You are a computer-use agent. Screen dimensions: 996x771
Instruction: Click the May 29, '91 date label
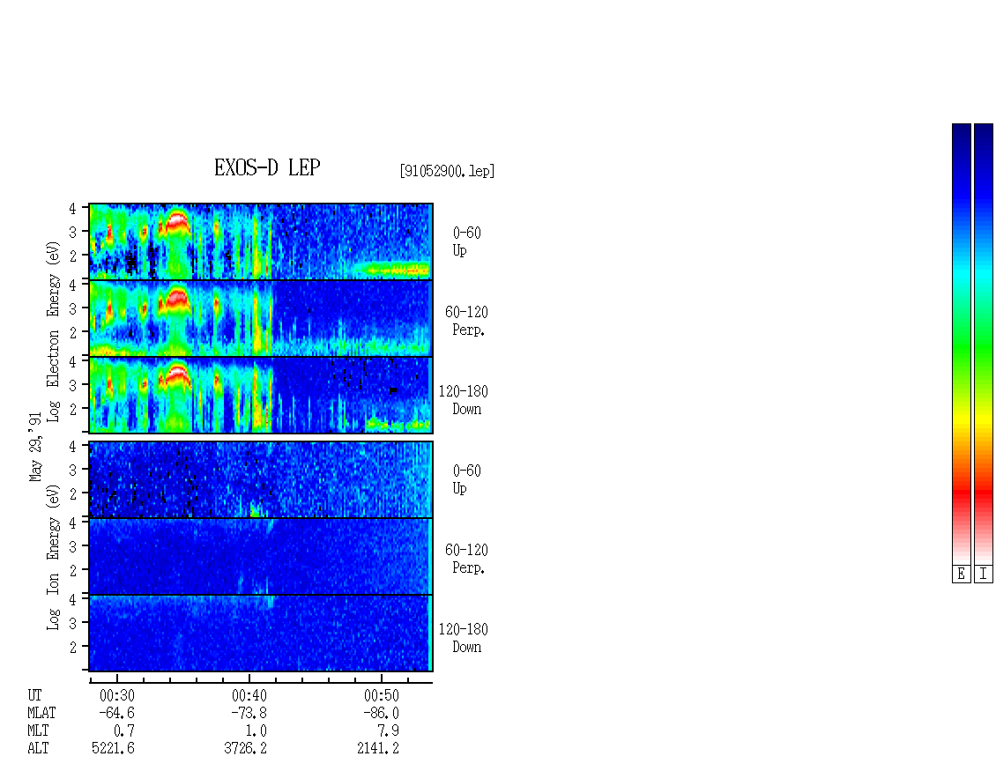pos(35,447)
